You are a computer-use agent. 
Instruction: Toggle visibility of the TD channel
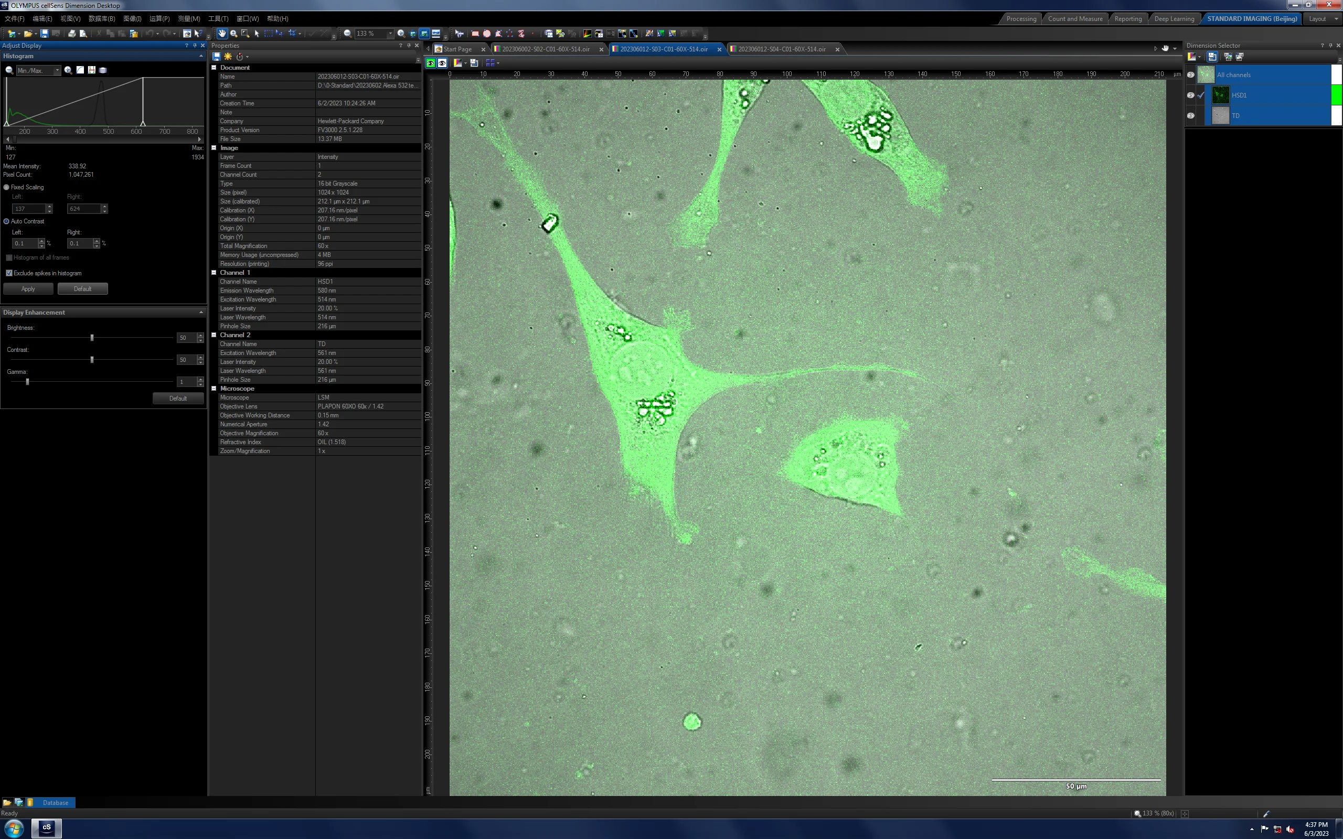click(1190, 115)
